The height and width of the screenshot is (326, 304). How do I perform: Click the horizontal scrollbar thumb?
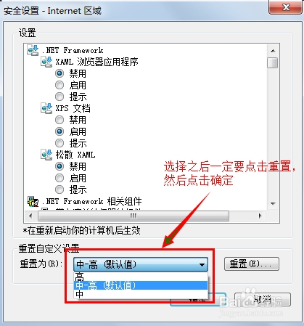point(133,216)
